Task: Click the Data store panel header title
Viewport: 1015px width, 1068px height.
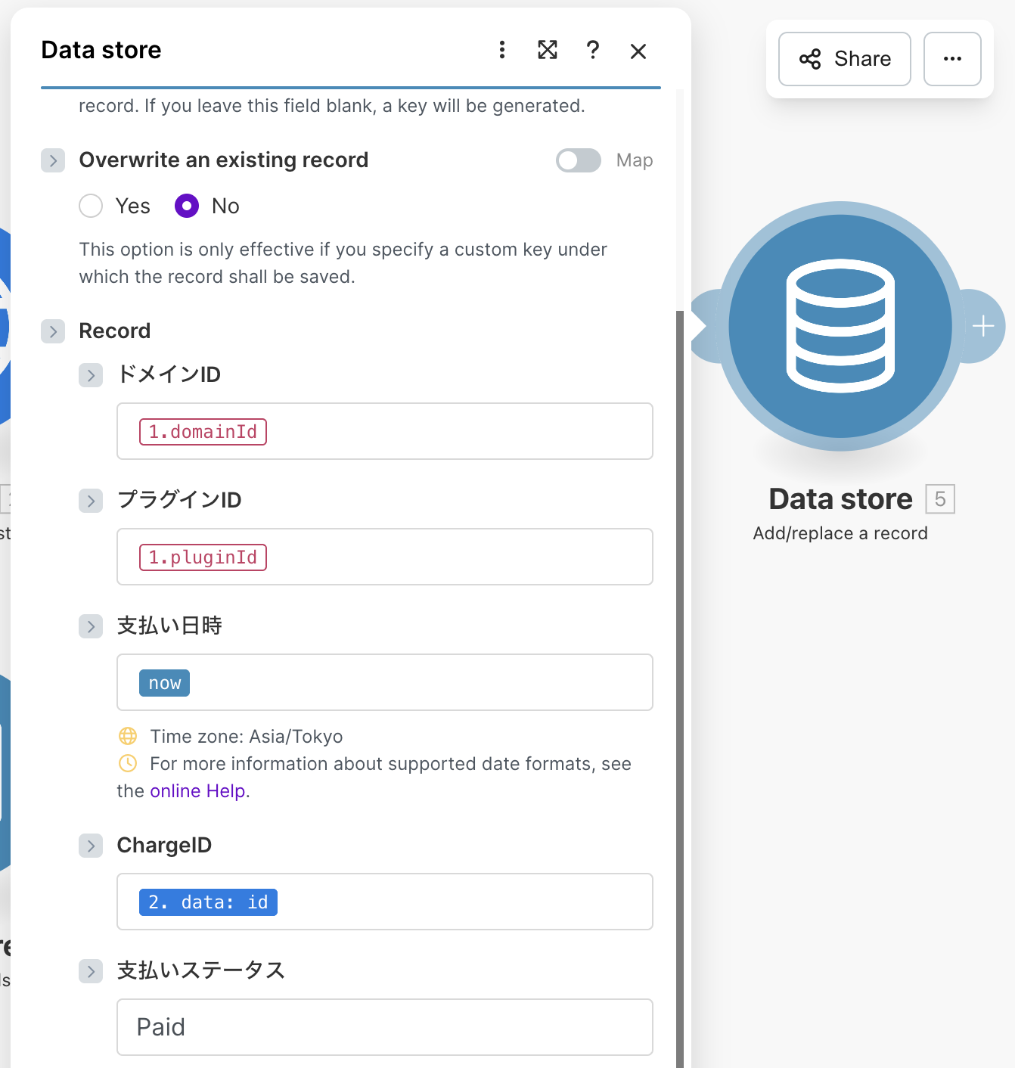Action: coord(101,50)
